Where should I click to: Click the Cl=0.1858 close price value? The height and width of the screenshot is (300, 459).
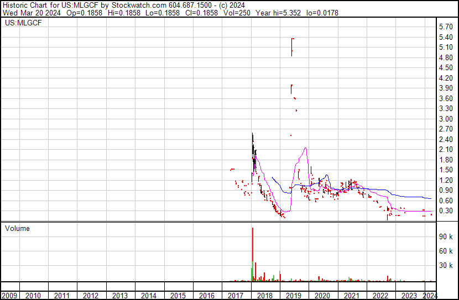tap(201, 13)
